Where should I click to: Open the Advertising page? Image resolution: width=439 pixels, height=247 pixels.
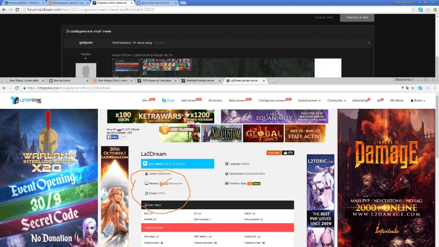pyautogui.click(x=360, y=100)
